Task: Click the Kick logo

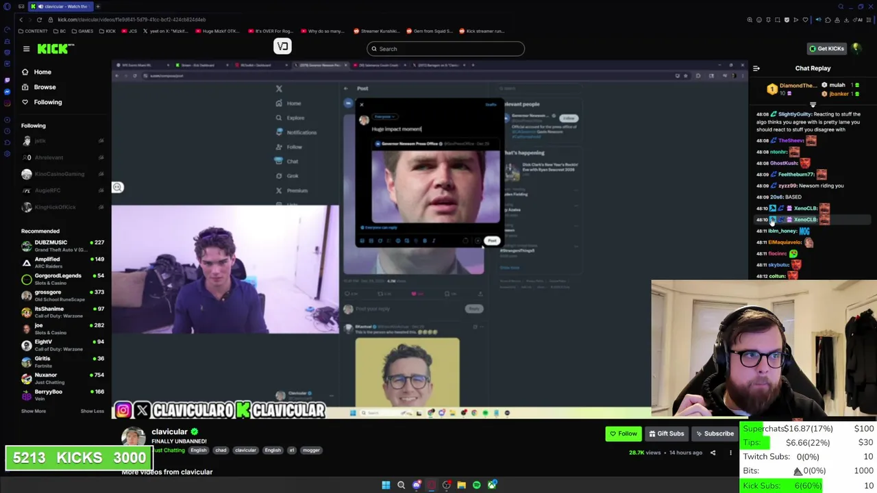Action: pos(56,49)
